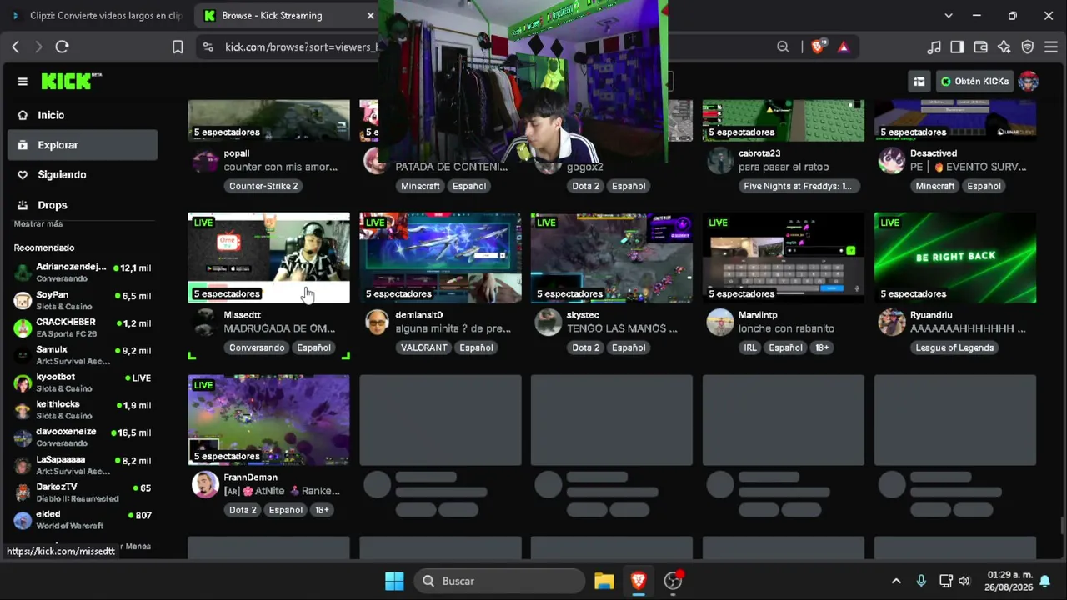Click the browser back arrow
This screenshot has width=1067, height=600.
(16, 47)
